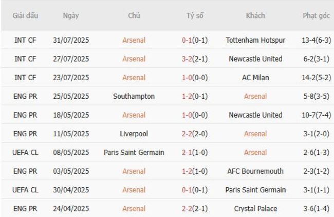The width and height of the screenshot is (334, 217).
Task: Click the 1-2(1-0) score for Bournemouth match
Action: pos(195,171)
